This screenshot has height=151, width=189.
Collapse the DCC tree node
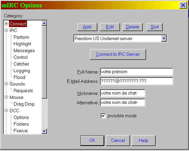pyautogui.click(x=6, y=111)
